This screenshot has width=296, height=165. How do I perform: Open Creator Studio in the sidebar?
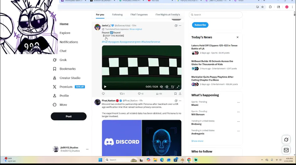[x=66, y=78]
